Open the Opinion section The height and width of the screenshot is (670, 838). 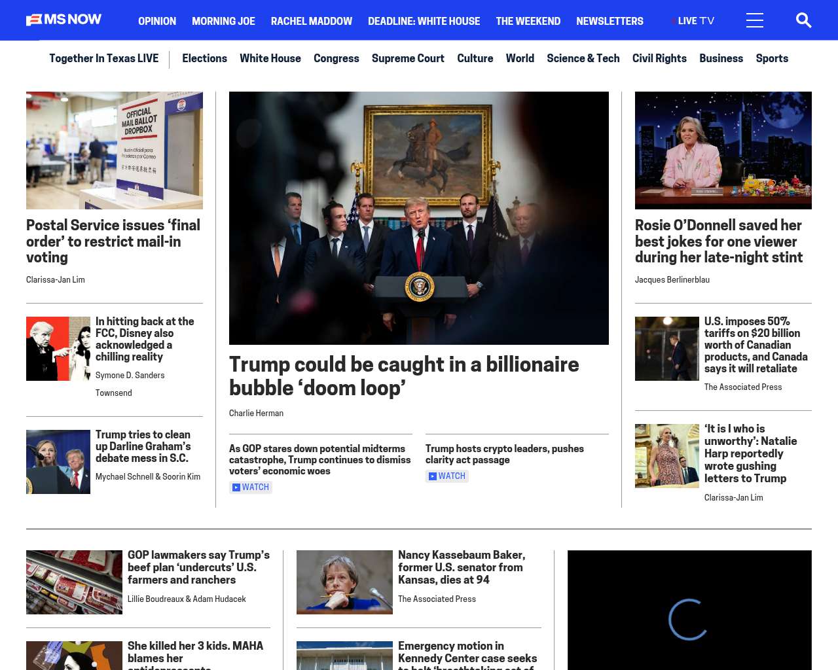[x=157, y=21]
